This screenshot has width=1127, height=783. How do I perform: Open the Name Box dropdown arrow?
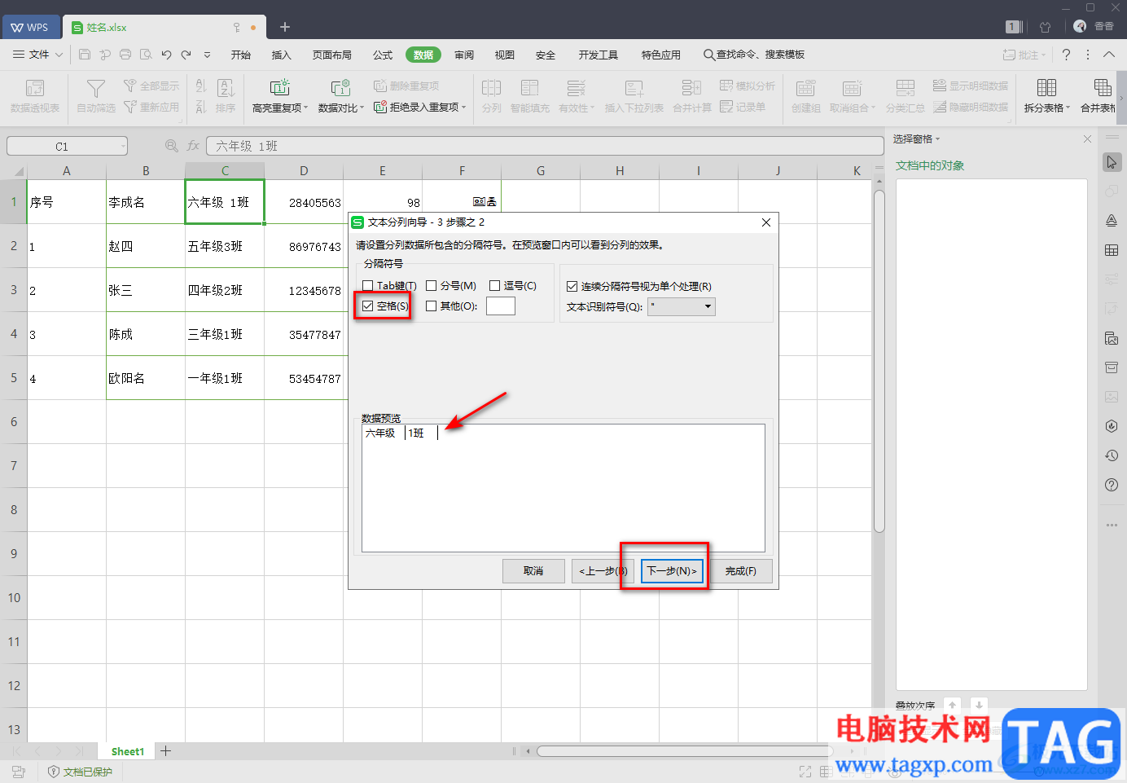pyautogui.click(x=123, y=146)
